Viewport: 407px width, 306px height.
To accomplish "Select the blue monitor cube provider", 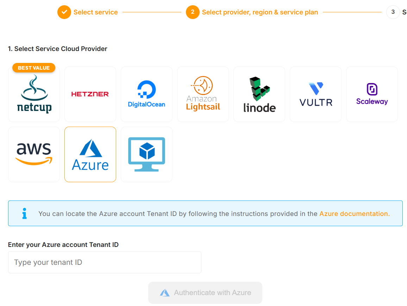I will click(146, 154).
